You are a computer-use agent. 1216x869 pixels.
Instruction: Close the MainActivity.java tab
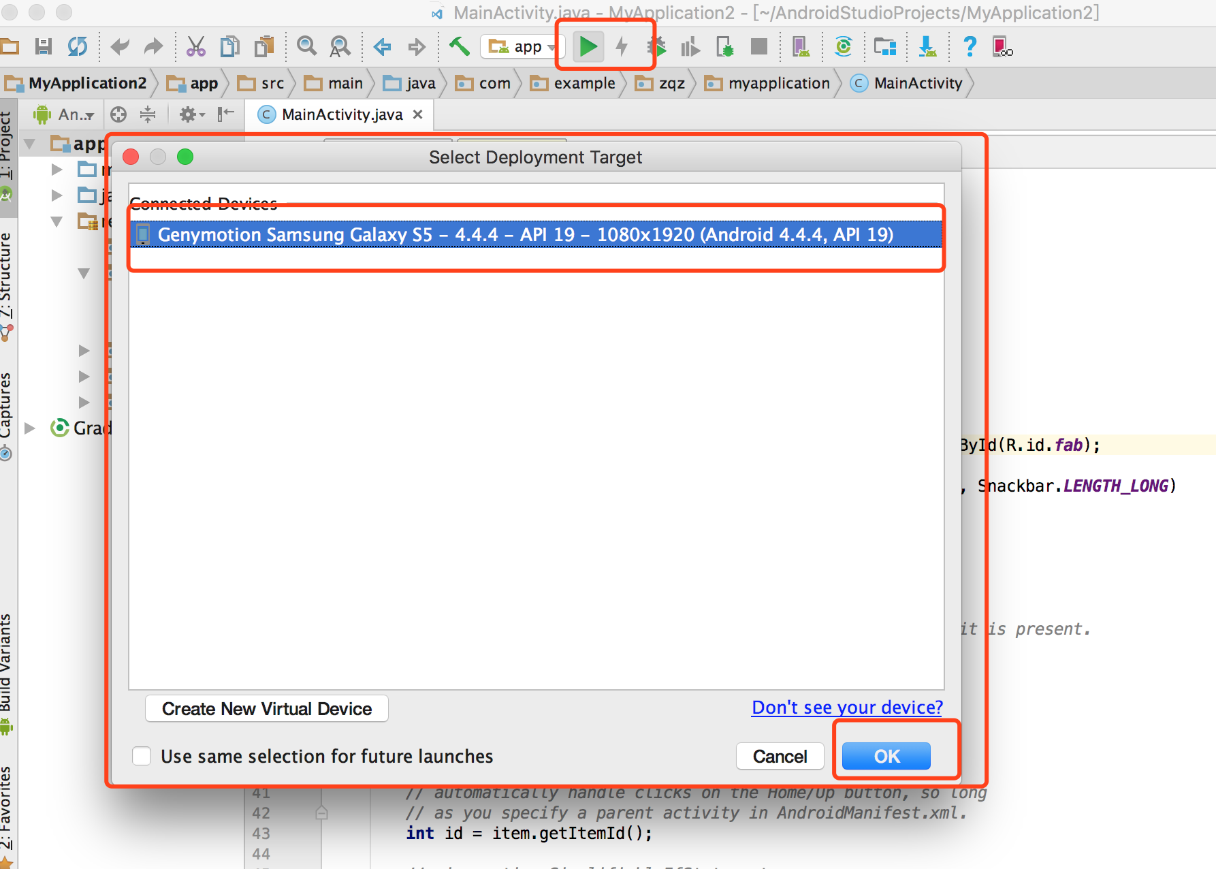click(x=418, y=114)
